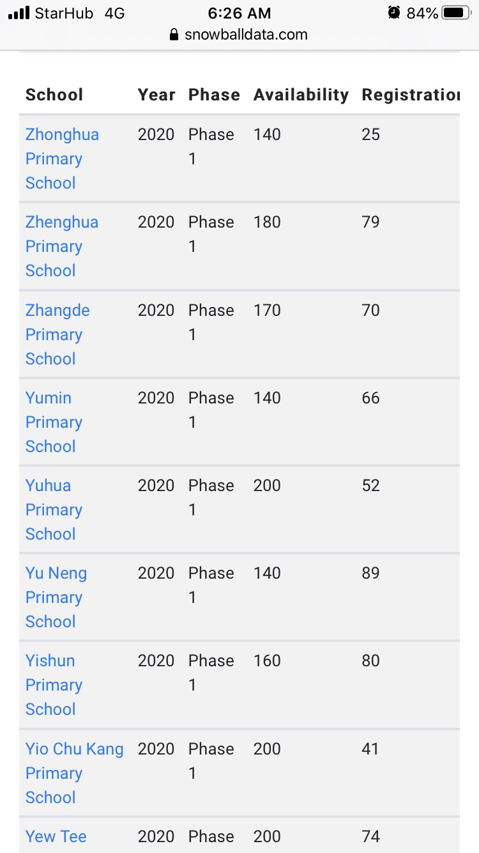Tap the 6:26 AM clock in status bar
Viewport: 479px width, 853px height.
[240, 13]
